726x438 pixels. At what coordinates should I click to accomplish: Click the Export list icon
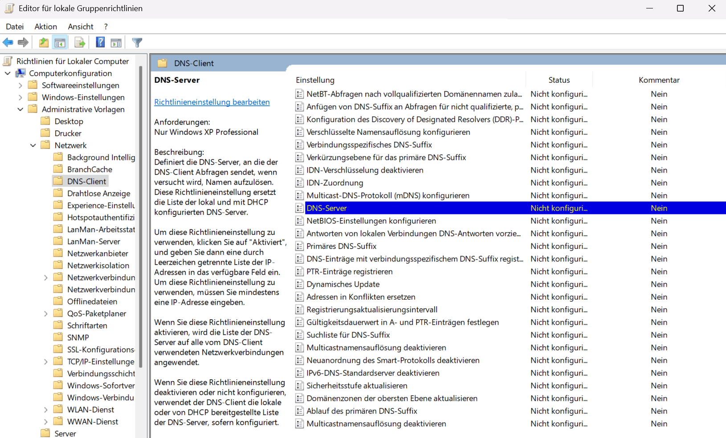[79, 42]
